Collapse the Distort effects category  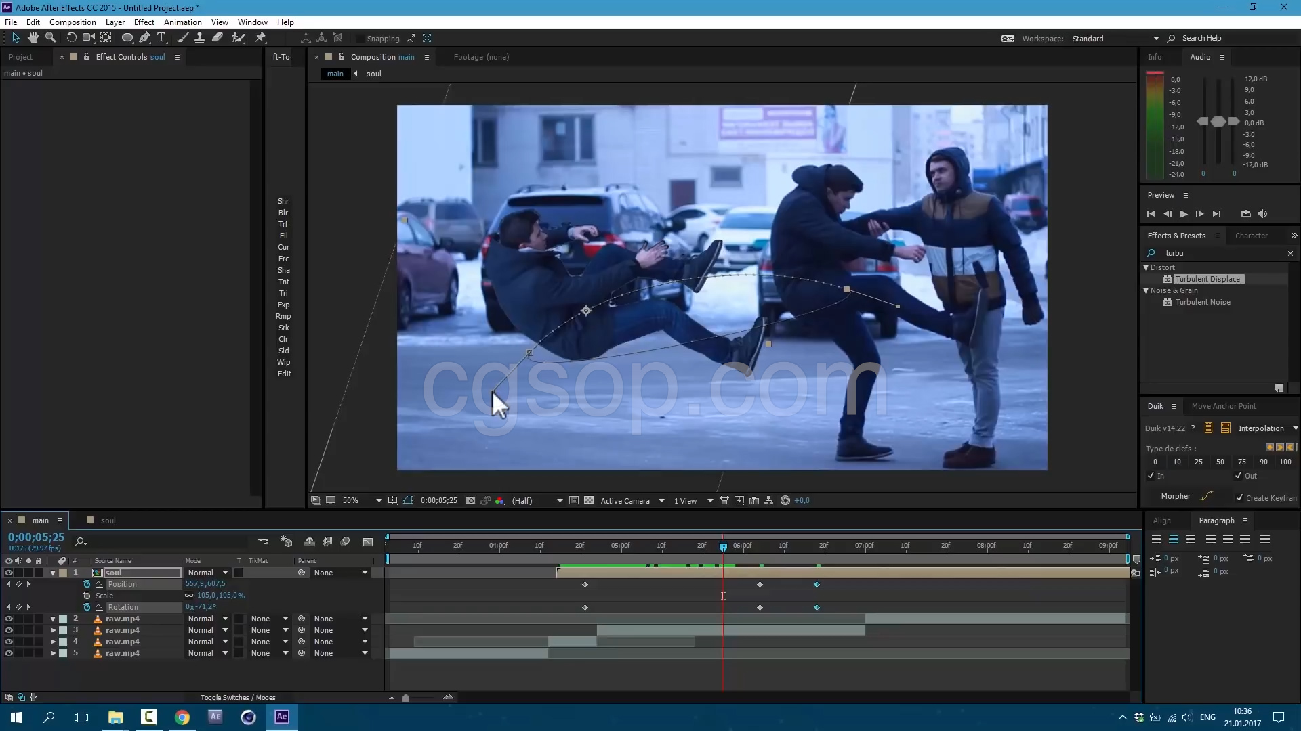click(1146, 267)
